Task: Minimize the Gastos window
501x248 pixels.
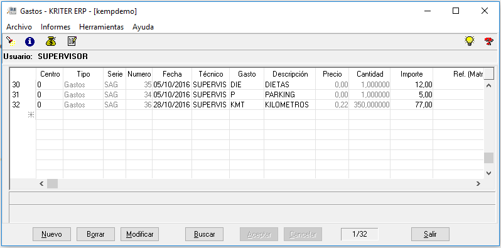Action: [x=427, y=11]
